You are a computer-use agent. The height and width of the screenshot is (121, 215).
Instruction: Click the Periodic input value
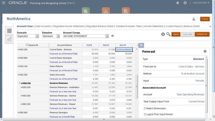tap(200, 81)
